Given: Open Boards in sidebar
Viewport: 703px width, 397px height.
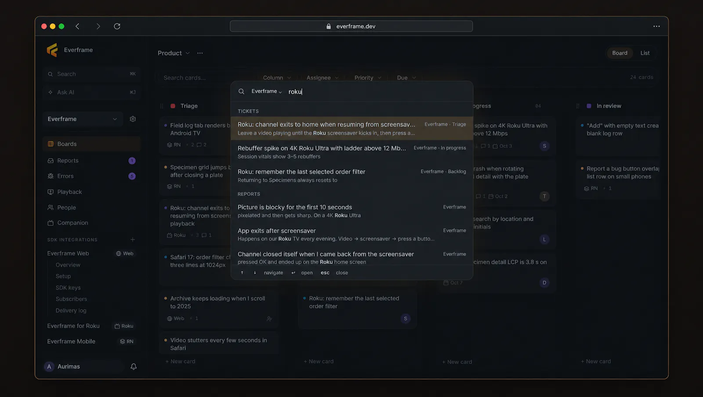Looking at the screenshot, I should 92,144.
